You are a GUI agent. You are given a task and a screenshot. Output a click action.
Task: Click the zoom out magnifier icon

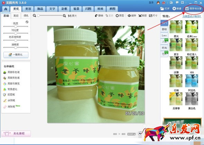tap(34, 16)
